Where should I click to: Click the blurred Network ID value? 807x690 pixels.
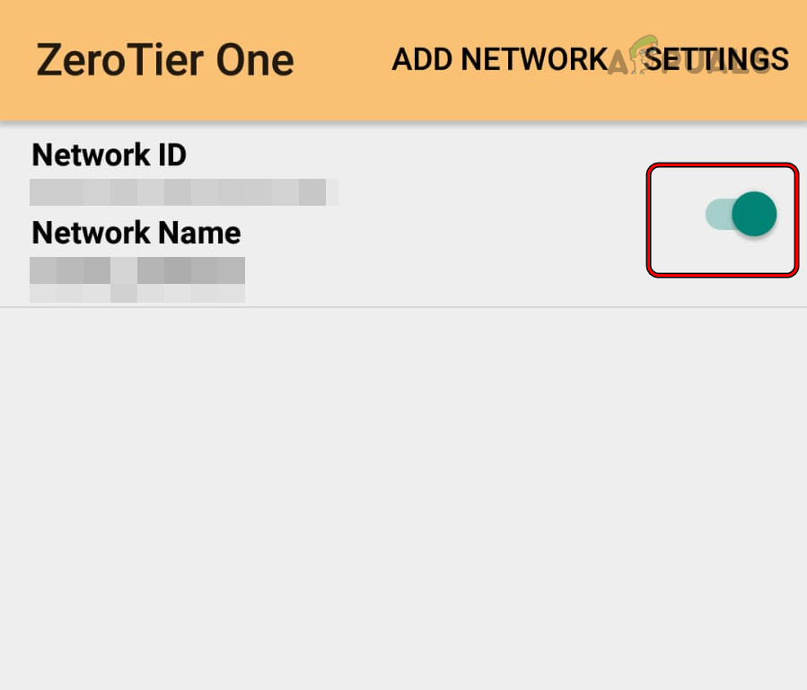pos(184,190)
